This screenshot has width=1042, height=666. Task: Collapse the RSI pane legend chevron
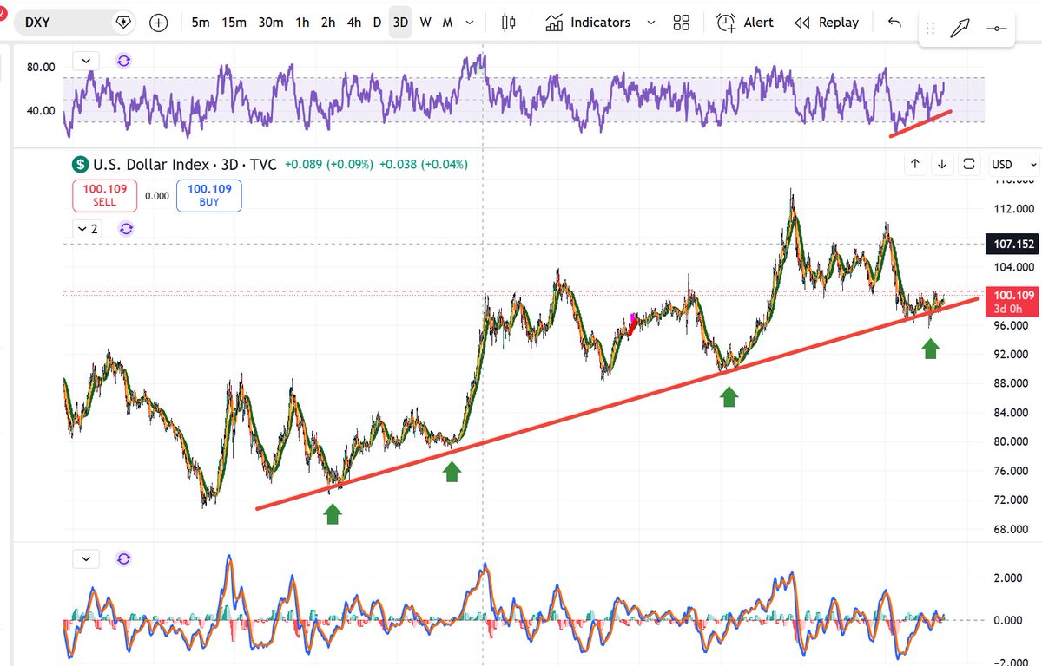pos(86,61)
